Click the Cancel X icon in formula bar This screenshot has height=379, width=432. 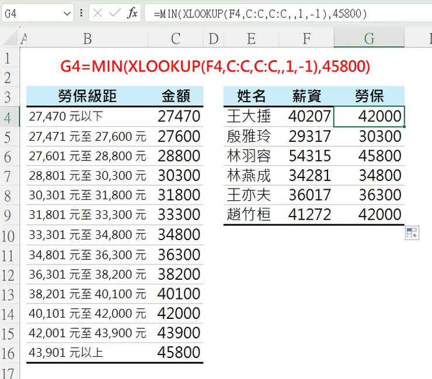pyautogui.click(x=97, y=13)
